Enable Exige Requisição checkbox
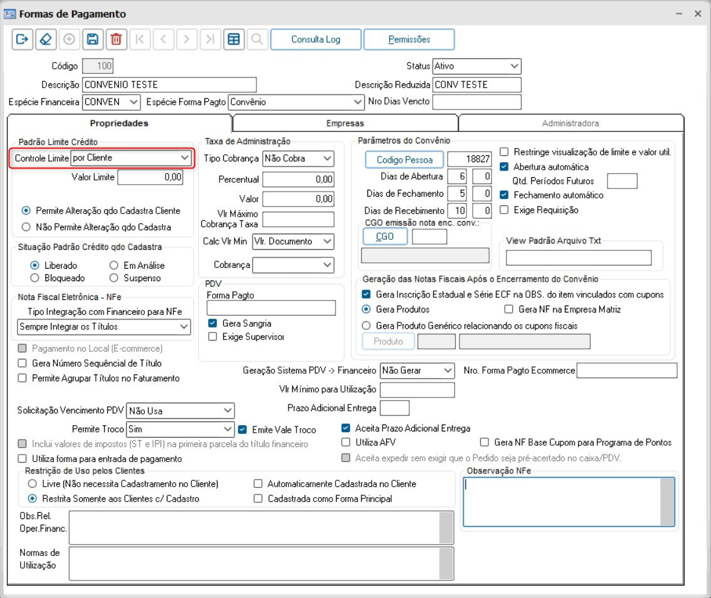Viewport: 711px width, 598px height. (503, 210)
